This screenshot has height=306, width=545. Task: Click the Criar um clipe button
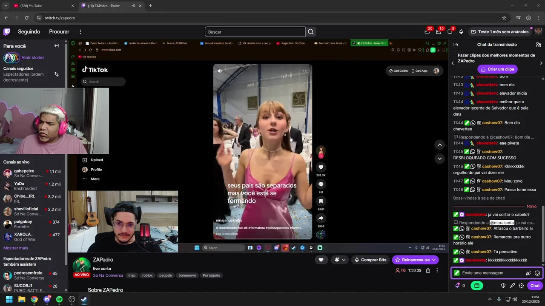[497, 69]
